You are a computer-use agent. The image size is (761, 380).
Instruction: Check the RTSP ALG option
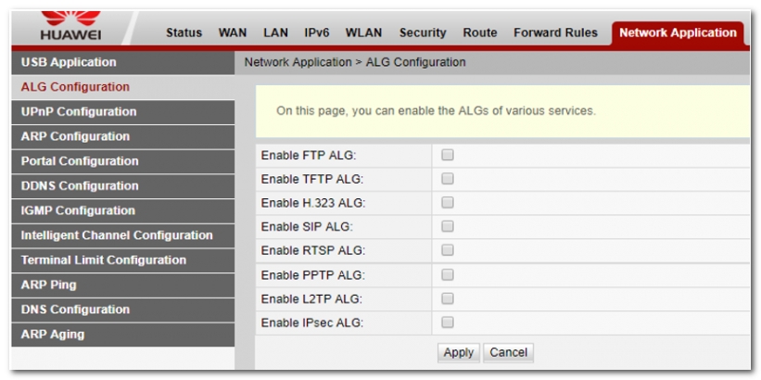(x=448, y=250)
